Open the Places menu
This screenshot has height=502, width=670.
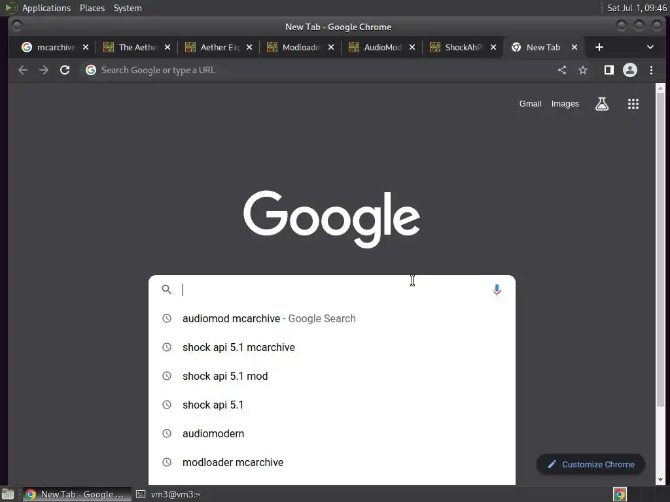(x=92, y=8)
